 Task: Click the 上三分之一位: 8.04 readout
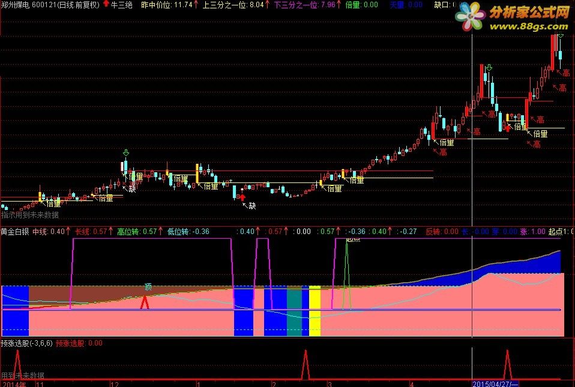coord(233,4)
